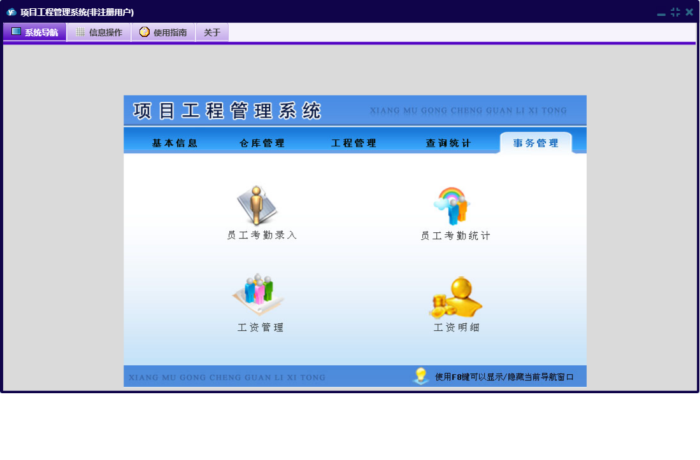Screen dimensions: 700x460
Task: Open the 系统导航 menu
Action: [35, 32]
